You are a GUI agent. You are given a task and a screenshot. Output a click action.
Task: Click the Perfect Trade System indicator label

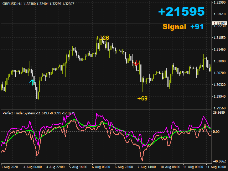(x=19, y=113)
